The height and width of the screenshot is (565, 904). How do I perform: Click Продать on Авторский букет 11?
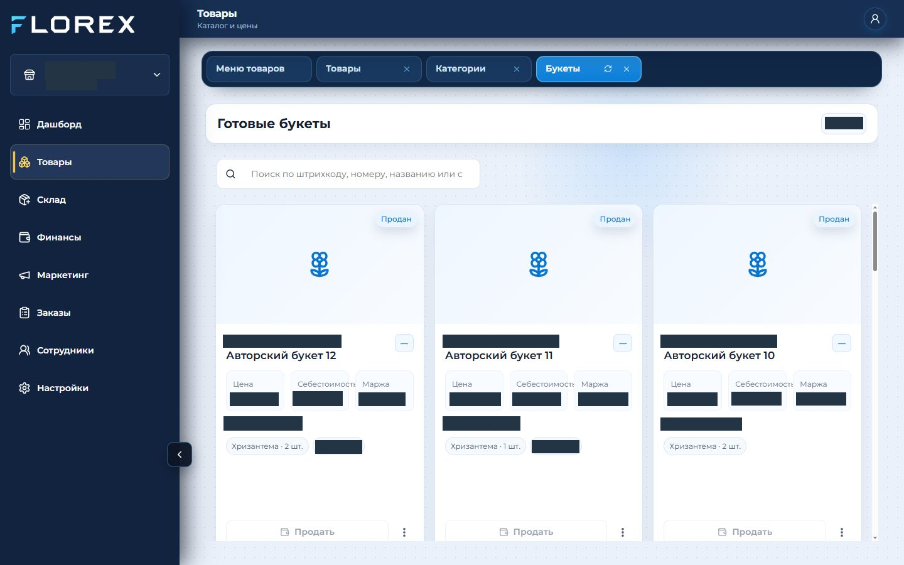[x=526, y=532]
